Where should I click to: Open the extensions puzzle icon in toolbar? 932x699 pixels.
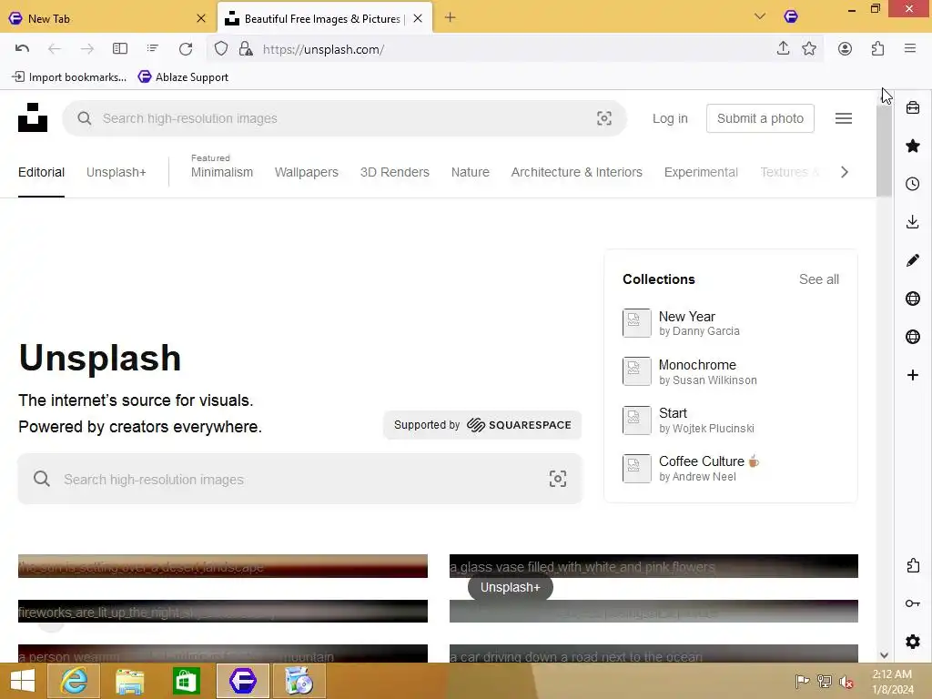click(877, 49)
